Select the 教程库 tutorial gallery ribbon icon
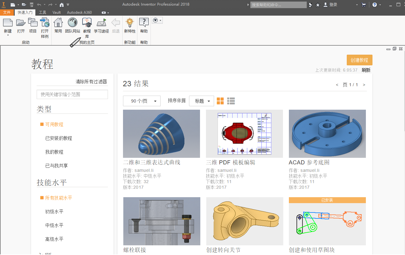The image size is (405, 255). tap(87, 22)
